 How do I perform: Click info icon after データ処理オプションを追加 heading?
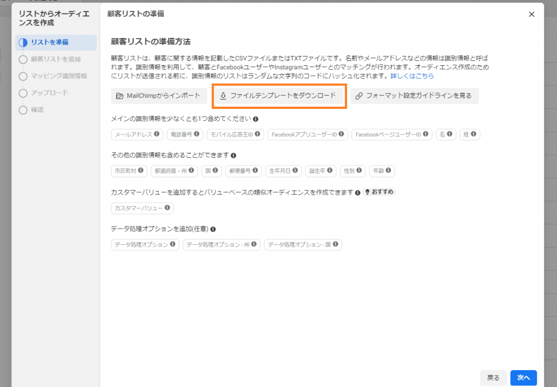213,230
